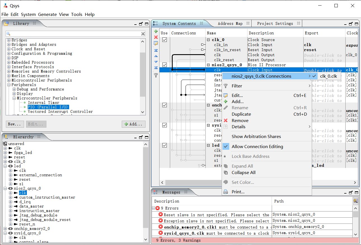Expand the Embedded Processors library category
This screenshot has height=245, width=361.
9,62
